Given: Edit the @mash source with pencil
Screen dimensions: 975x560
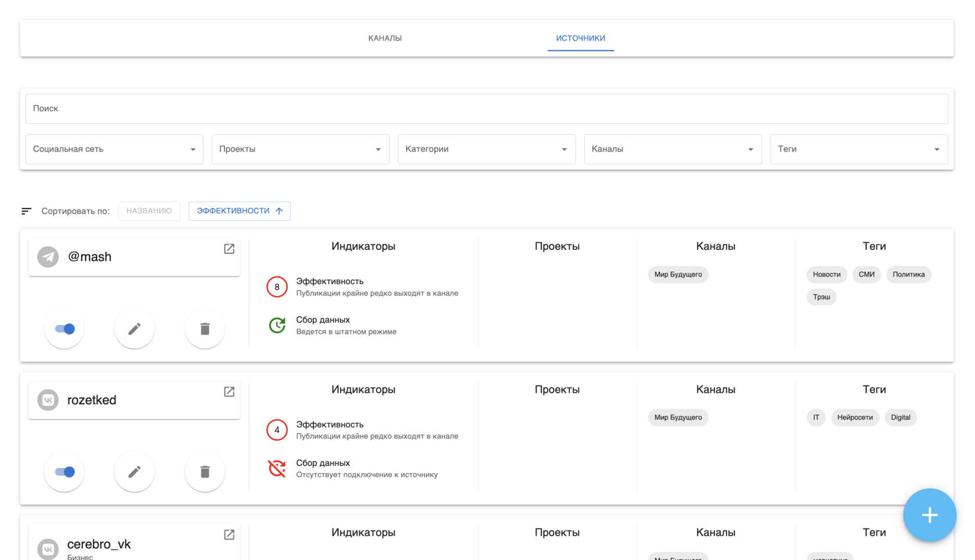Looking at the screenshot, I should coord(135,329).
